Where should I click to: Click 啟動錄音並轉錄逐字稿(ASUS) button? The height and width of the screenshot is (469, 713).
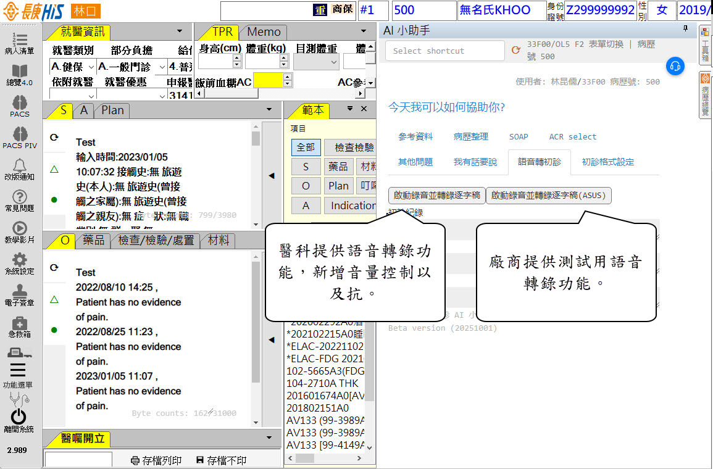[x=549, y=195]
